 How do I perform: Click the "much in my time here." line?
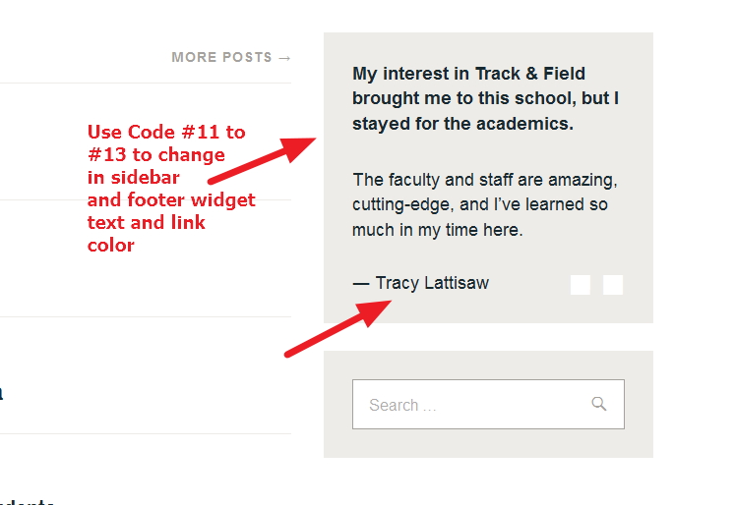pos(437,231)
